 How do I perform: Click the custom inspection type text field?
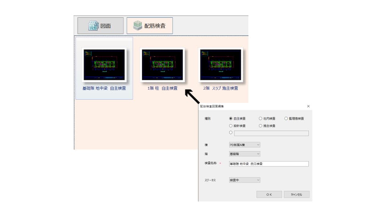click(x=271, y=133)
